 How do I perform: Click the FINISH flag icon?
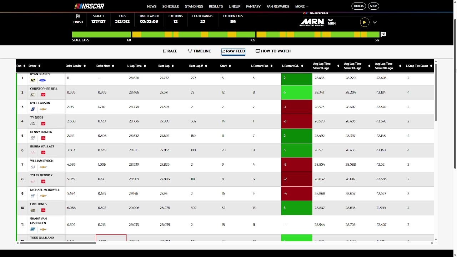click(x=78, y=16)
